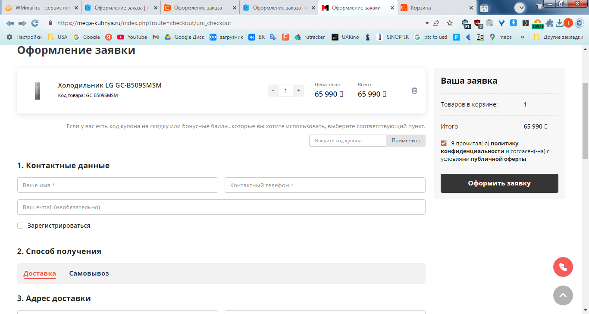Screen dimensions: 589x314
Task: Open the BC bookmark icon
Action: click(480, 37)
